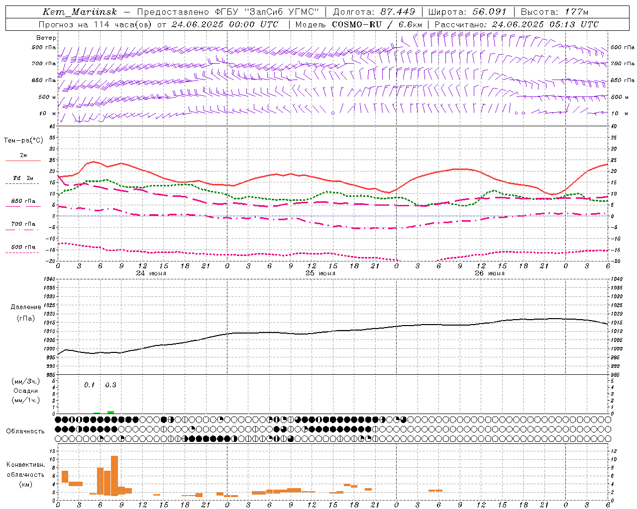Click the '500 гПа' dotted temperature legend label
The width and height of the screenshot is (637, 509).
coord(23,247)
